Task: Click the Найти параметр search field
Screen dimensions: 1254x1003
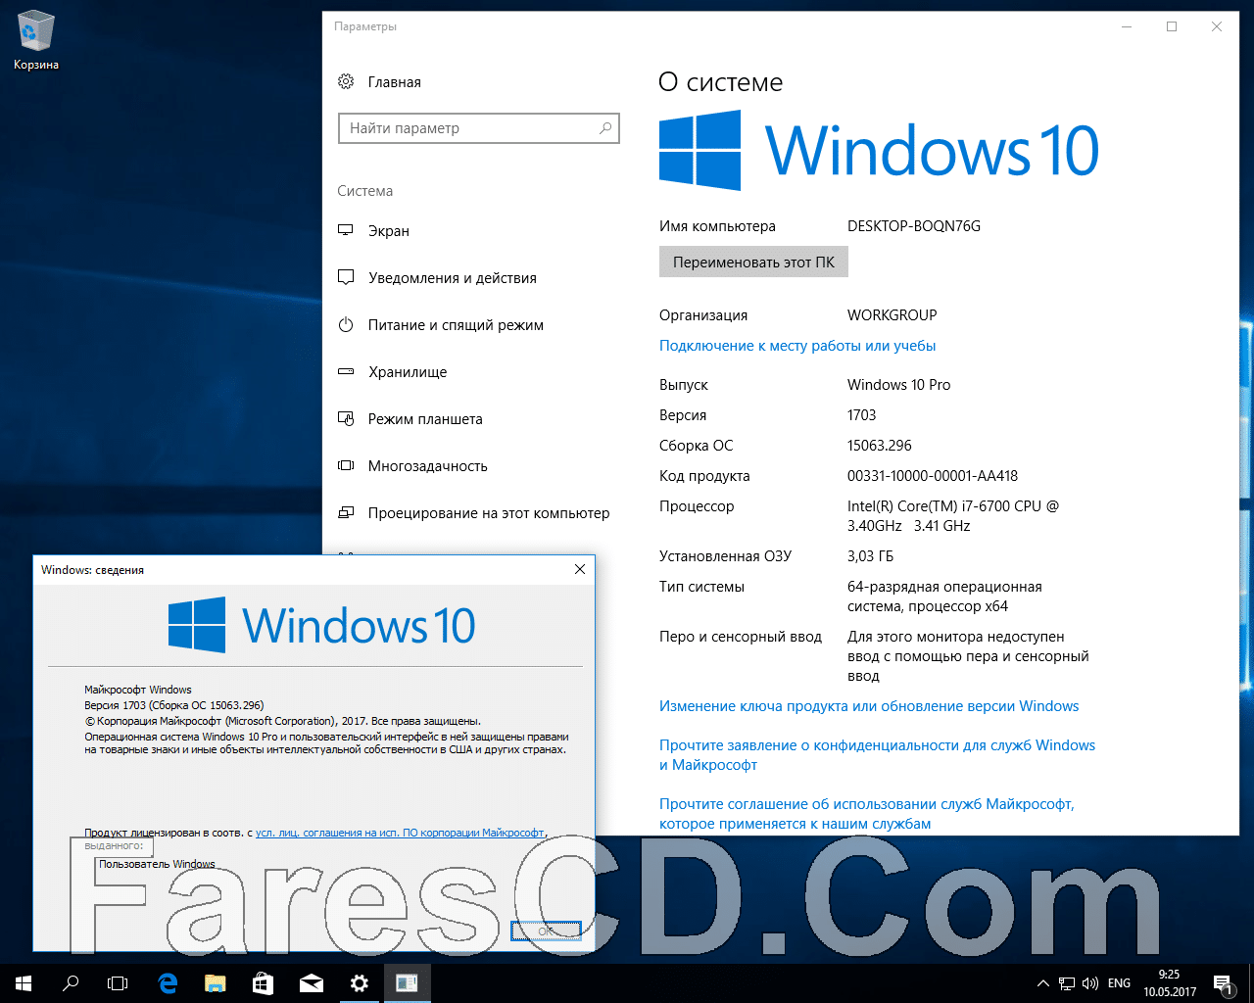Action: [479, 128]
